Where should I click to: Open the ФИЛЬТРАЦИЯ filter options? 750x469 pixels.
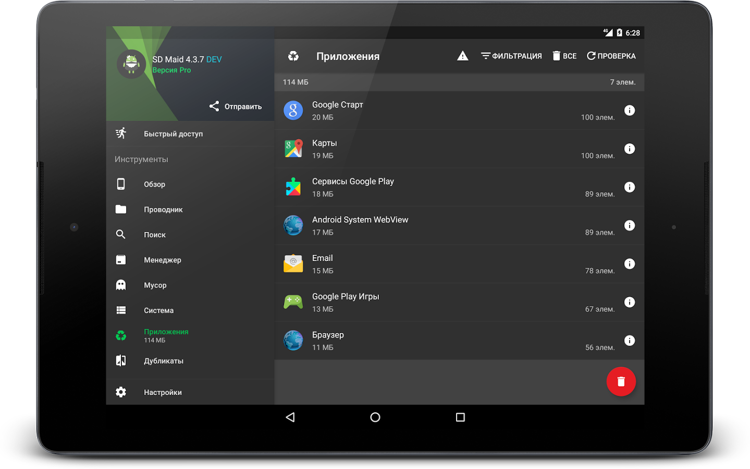pos(511,56)
